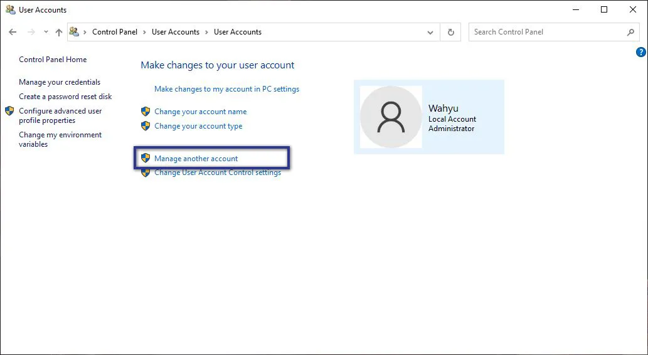Click the Administrator label
This screenshot has width=648, height=355.
(x=451, y=129)
